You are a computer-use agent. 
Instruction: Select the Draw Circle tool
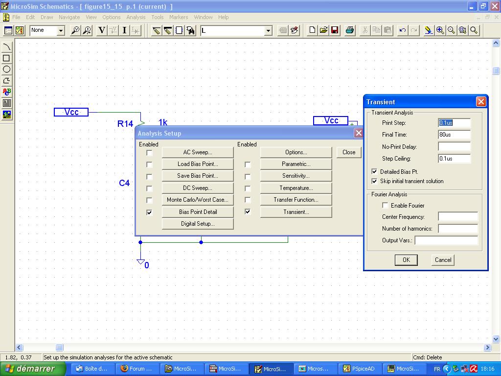click(x=6, y=70)
